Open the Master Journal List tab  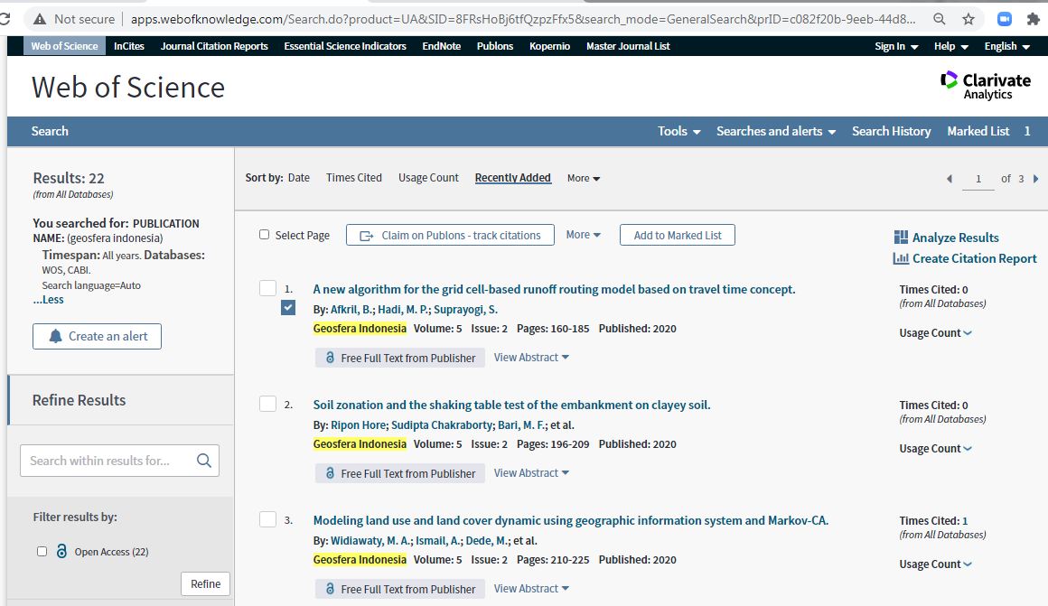[x=628, y=46]
